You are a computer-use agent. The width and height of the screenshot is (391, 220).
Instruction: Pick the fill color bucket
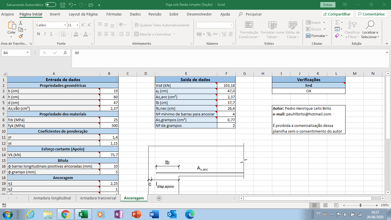click(x=76, y=34)
